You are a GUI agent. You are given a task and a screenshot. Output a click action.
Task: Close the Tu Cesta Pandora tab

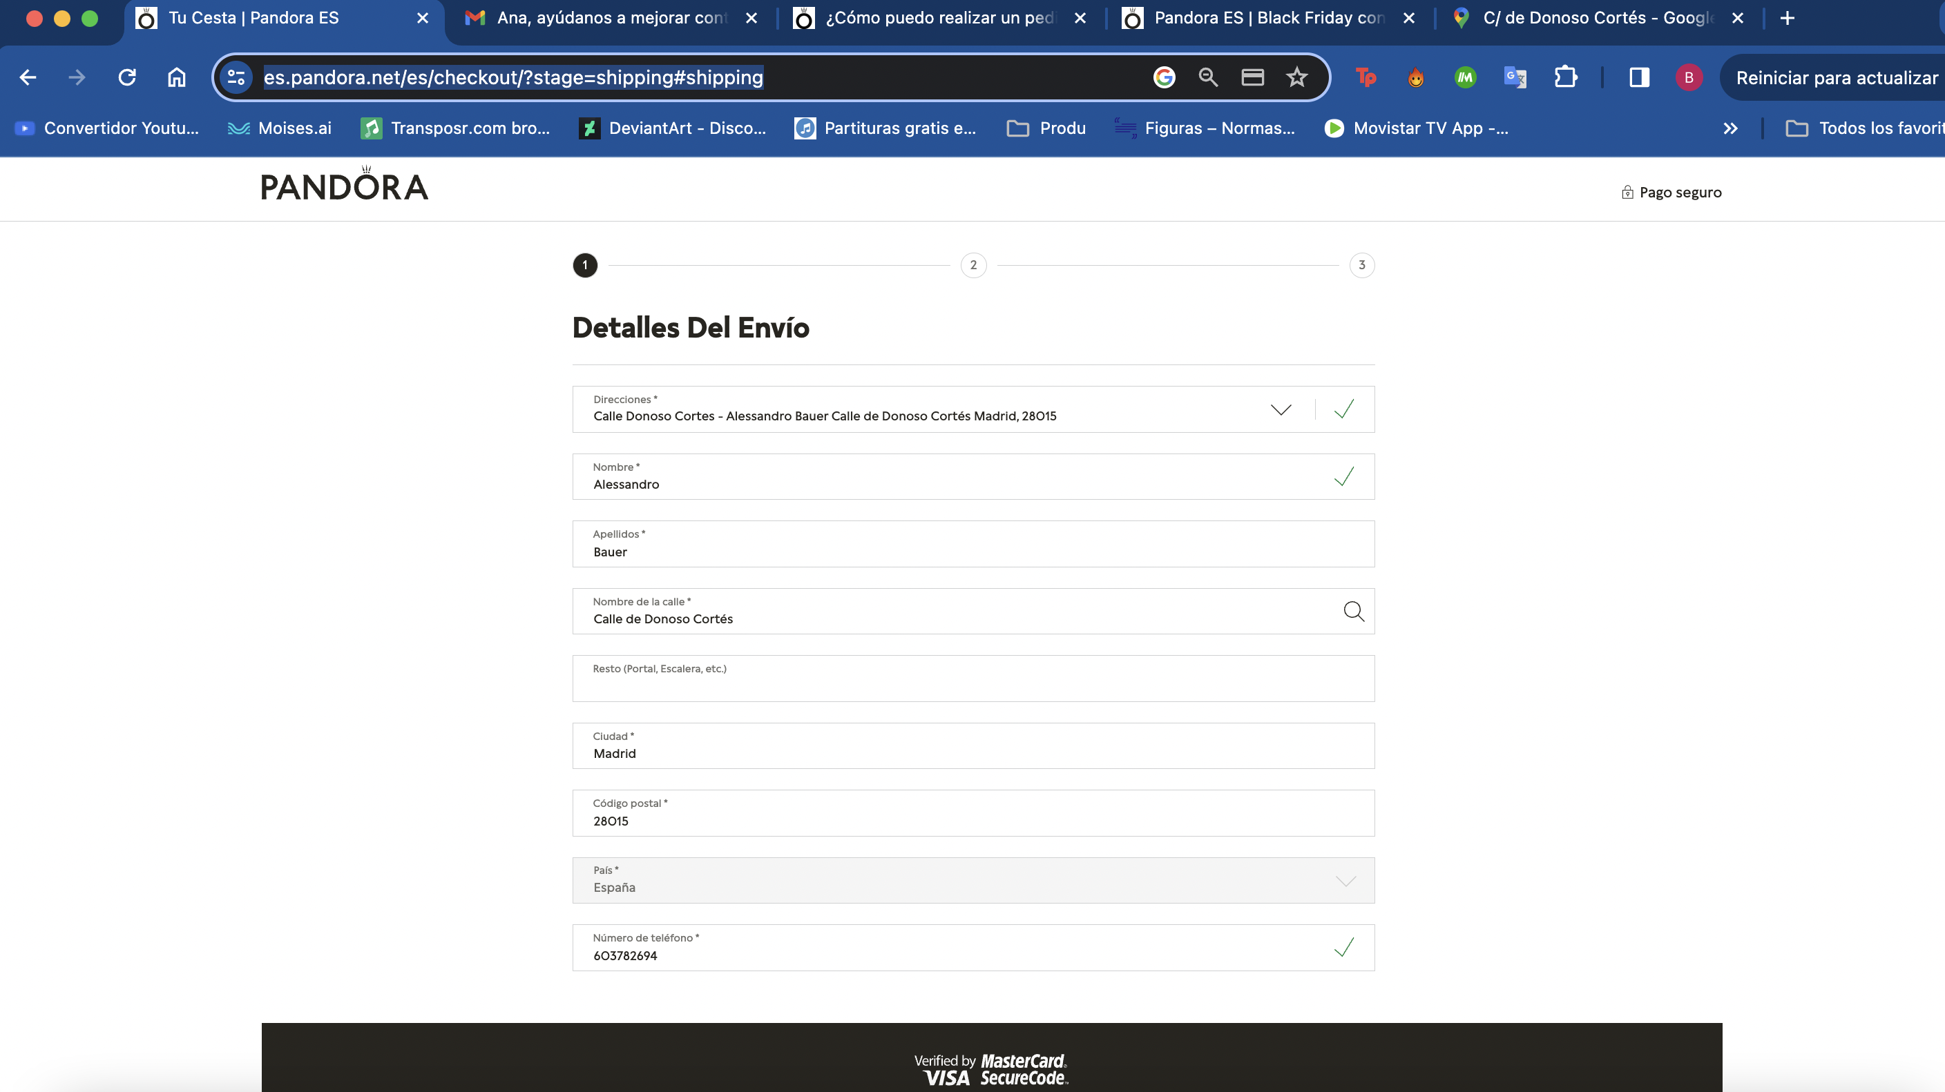coord(423,18)
